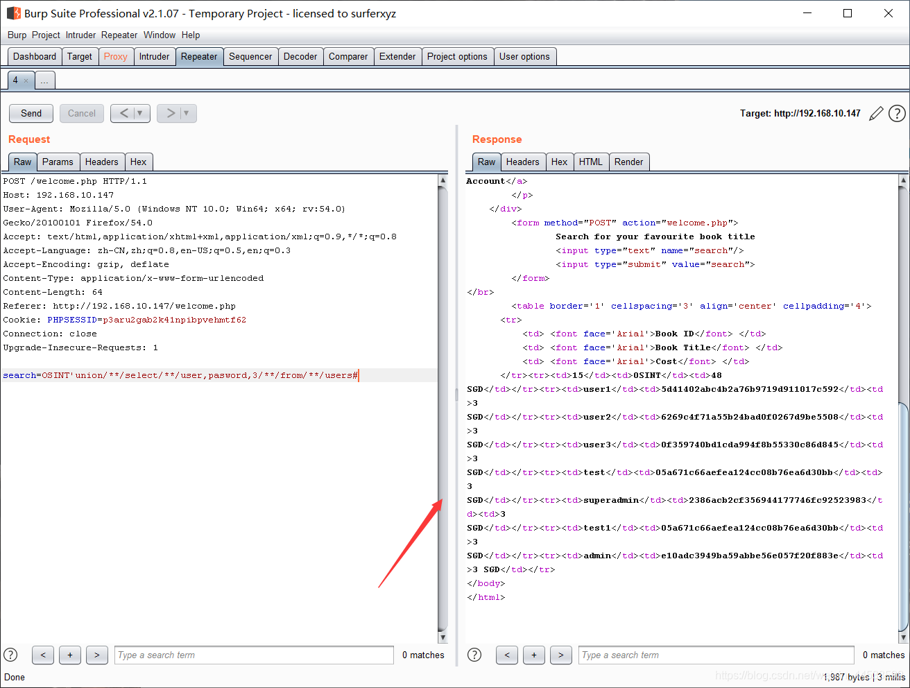Expand the forward history dropdown arrow
Image resolution: width=910 pixels, height=688 pixels.
pos(187,113)
